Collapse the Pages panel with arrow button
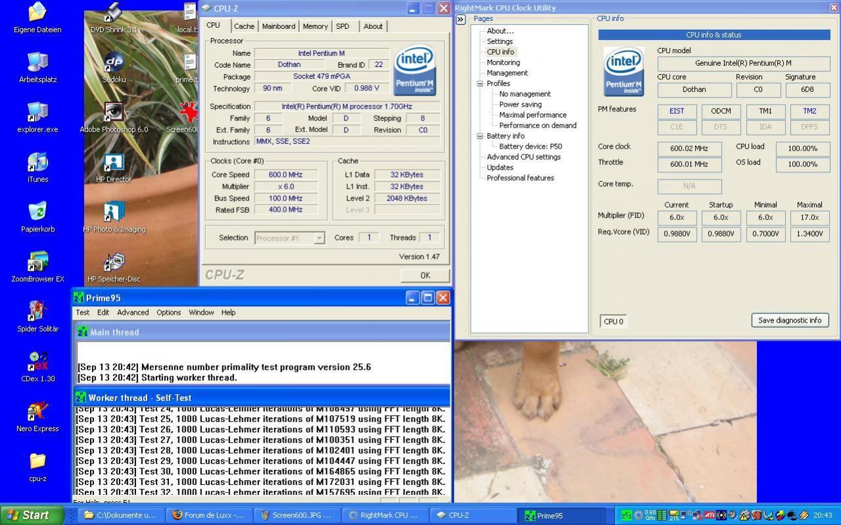Viewport: 841px width, 525px height. [461, 19]
